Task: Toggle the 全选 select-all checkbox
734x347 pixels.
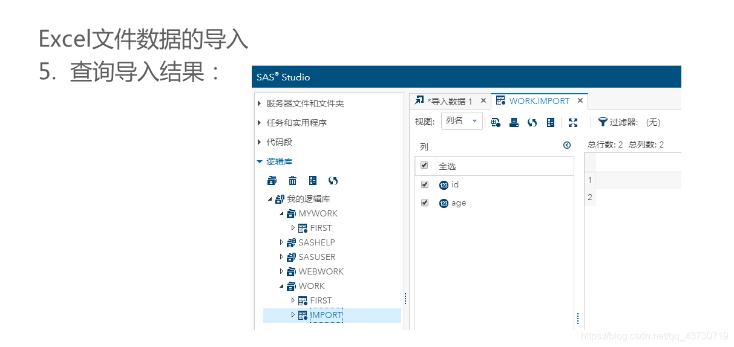Action: [x=424, y=166]
